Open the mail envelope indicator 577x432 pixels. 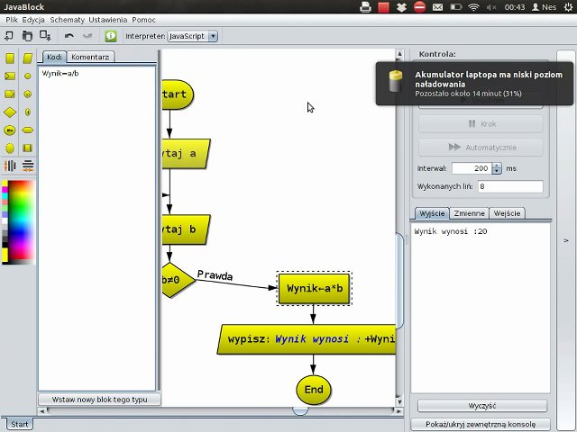437,7
